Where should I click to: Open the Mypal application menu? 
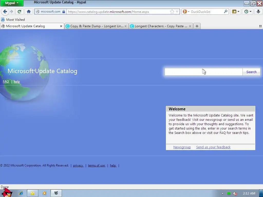12,3
